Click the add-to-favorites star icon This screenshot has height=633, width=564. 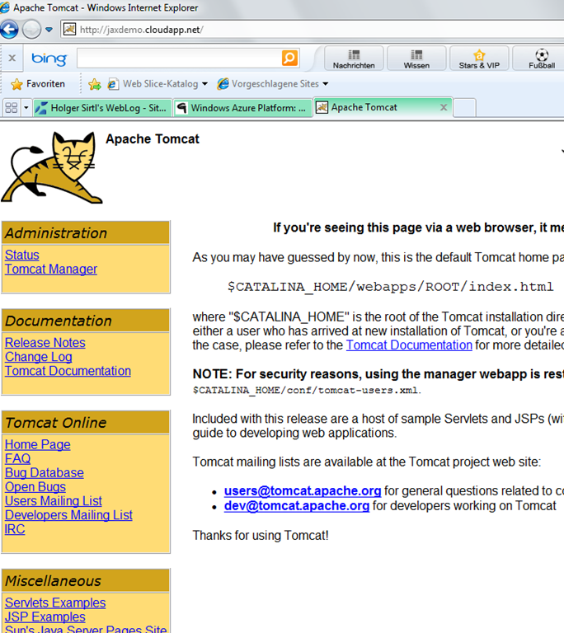[x=95, y=84]
